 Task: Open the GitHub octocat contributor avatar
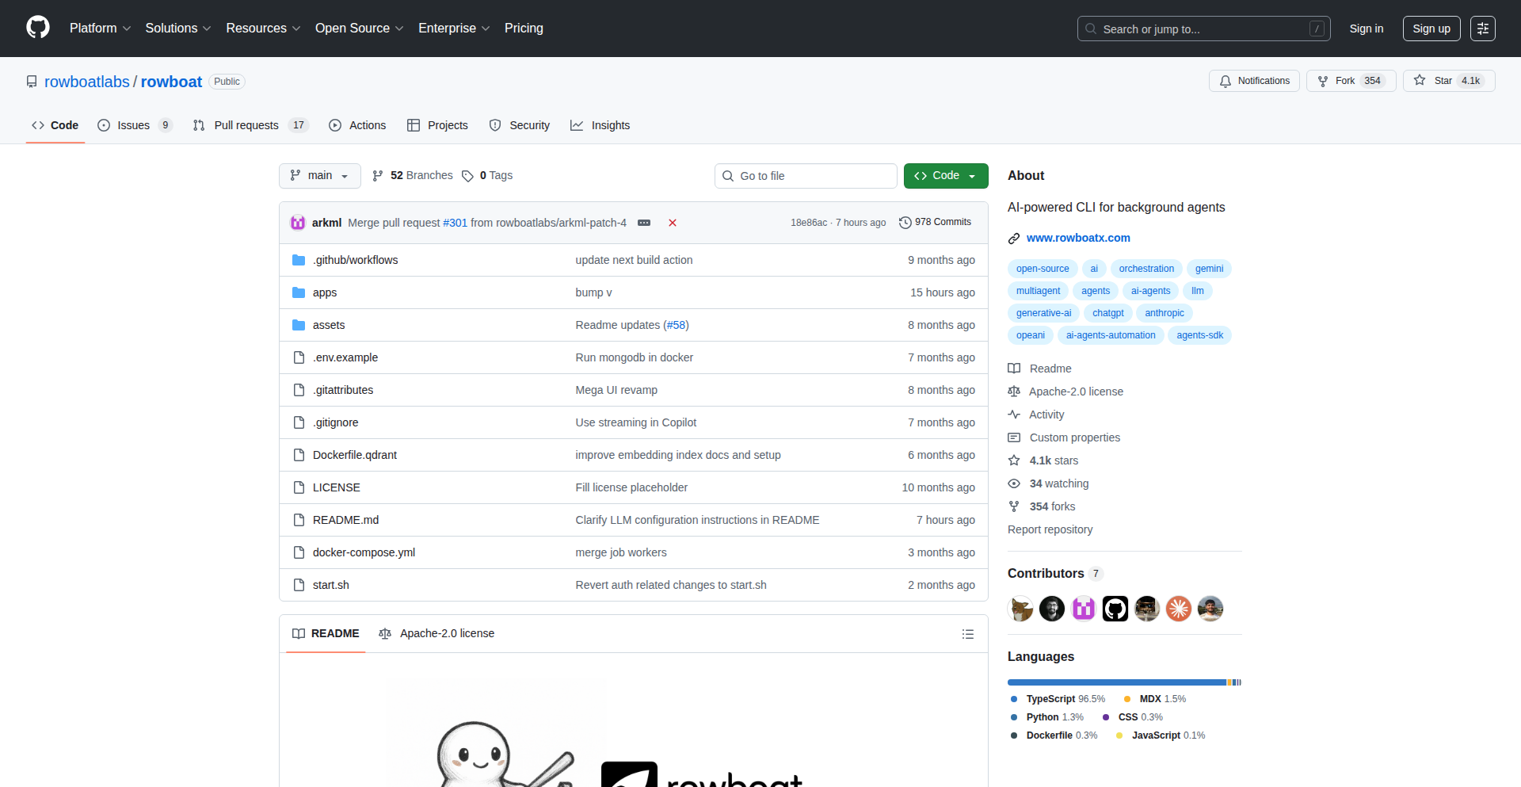(x=1115, y=609)
